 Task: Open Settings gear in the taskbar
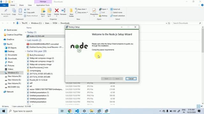[x=84, y=111]
